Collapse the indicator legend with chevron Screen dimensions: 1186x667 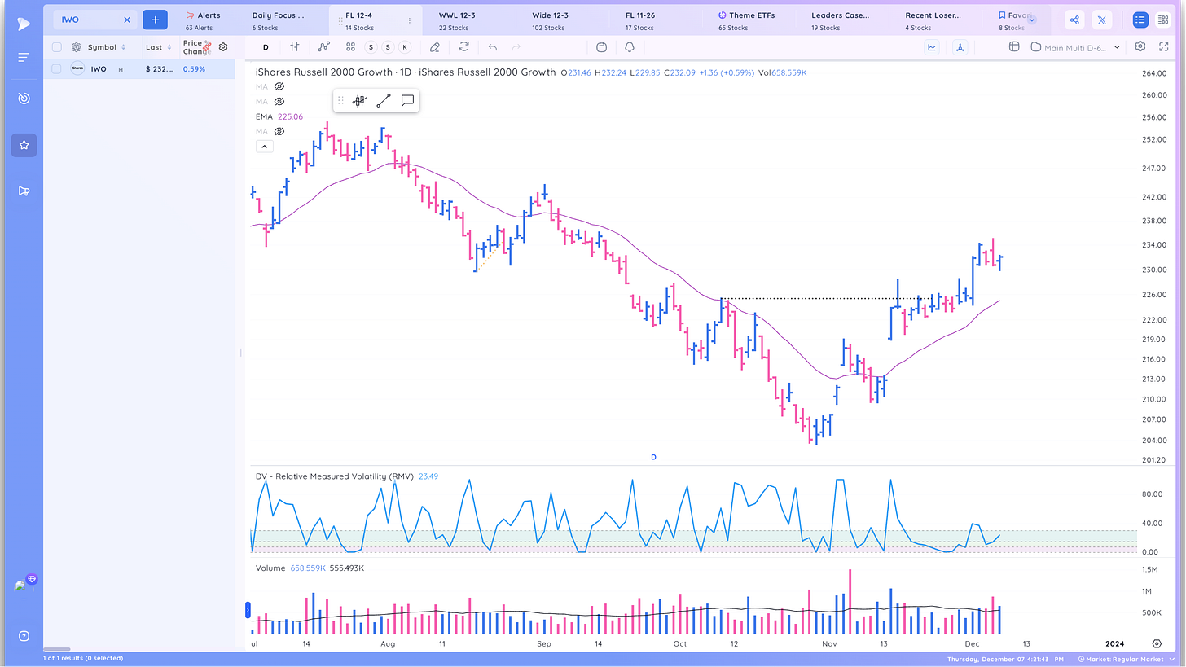(x=264, y=147)
